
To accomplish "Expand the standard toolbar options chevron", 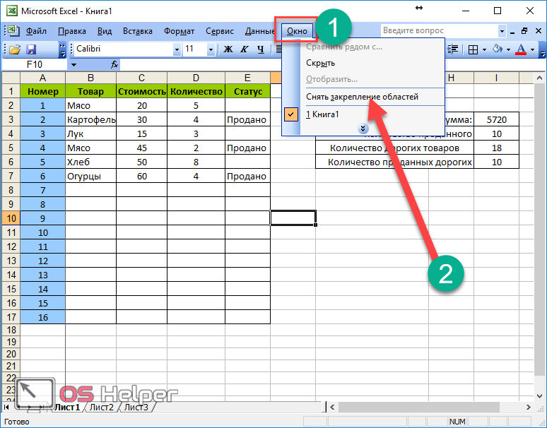I will pyautogui.click(x=62, y=49).
